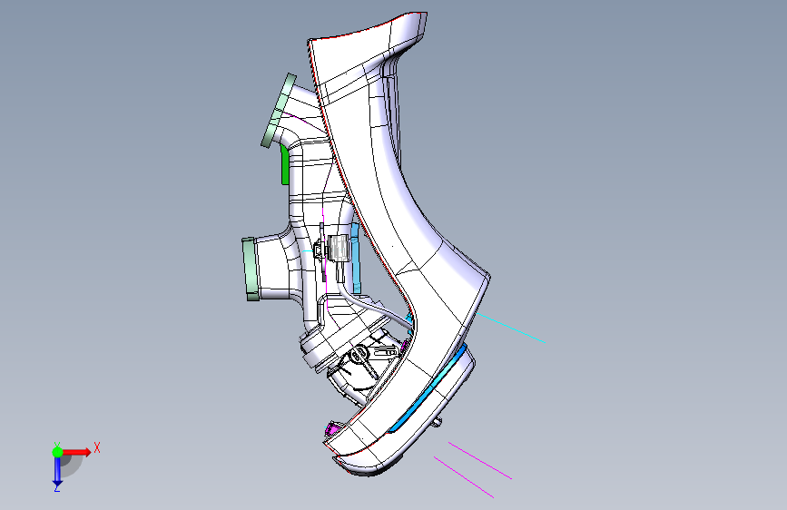The height and width of the screenshot is (510, 787).
Task: Select the blue trim strip at bottom
Action: click(x=428, y=387)
